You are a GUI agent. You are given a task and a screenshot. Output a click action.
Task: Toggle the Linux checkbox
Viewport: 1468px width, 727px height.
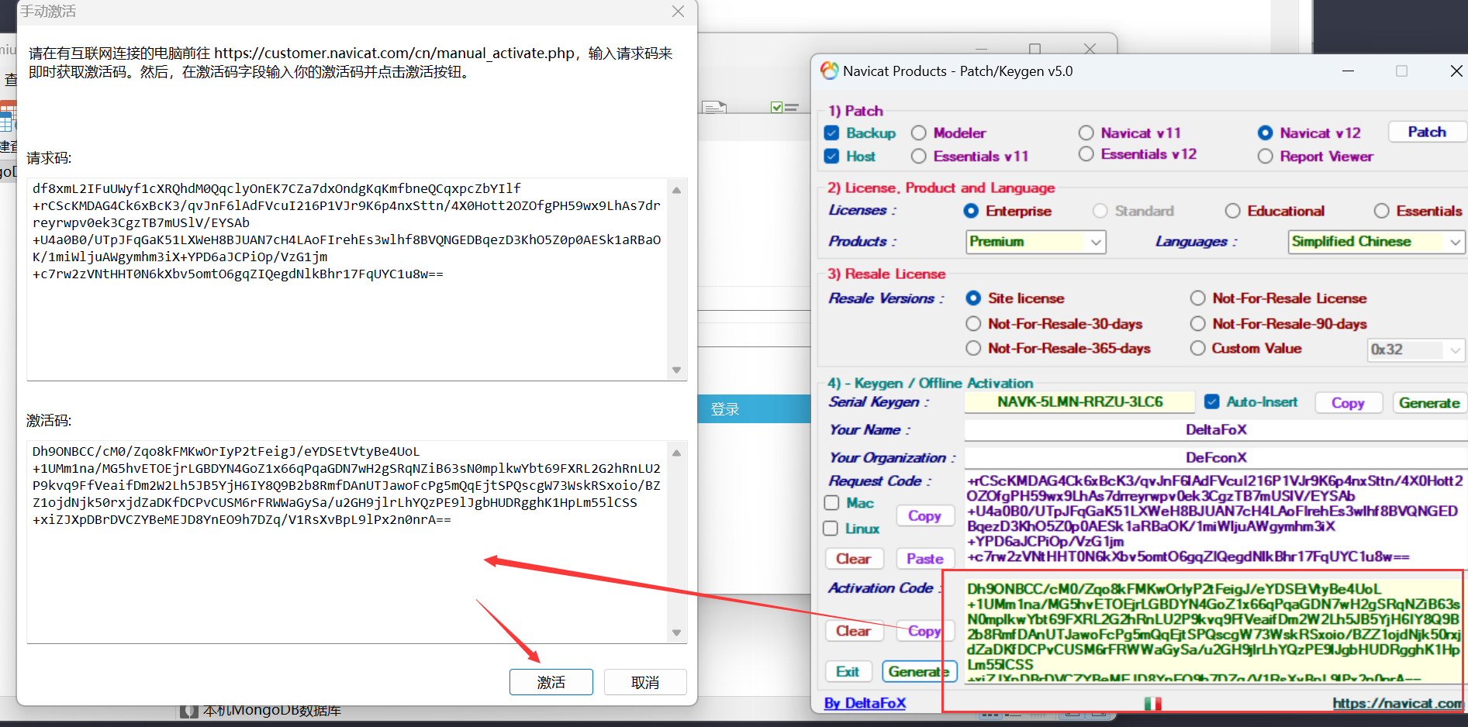tap(831, 528)
